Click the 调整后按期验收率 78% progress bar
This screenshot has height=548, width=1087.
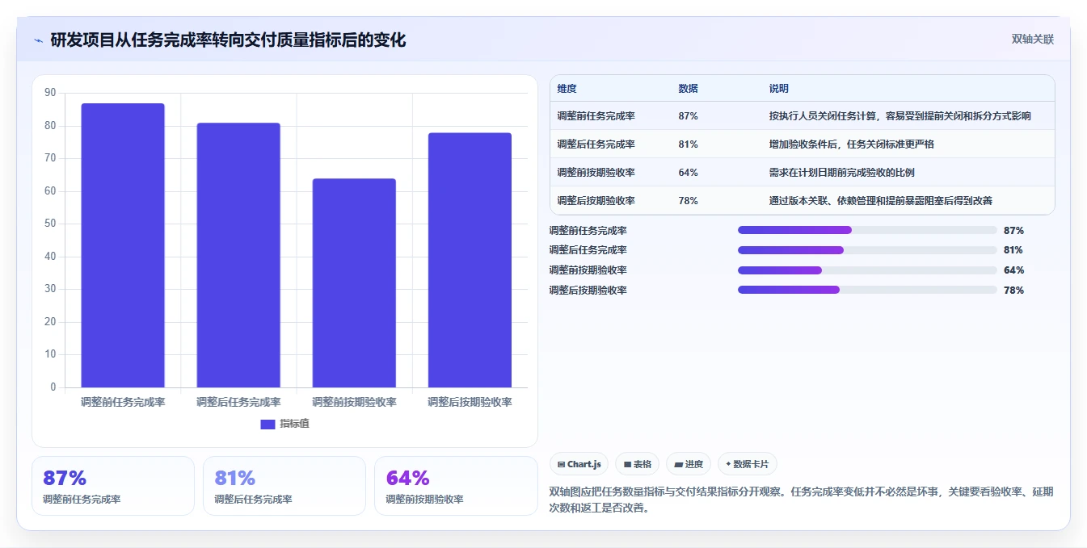(867, 290)
